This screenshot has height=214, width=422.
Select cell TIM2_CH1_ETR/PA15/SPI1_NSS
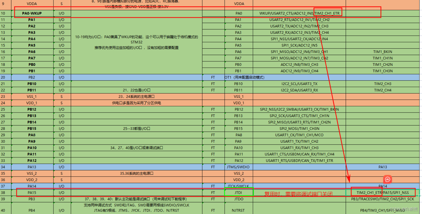pyautogui.click(x=382, y=192)
